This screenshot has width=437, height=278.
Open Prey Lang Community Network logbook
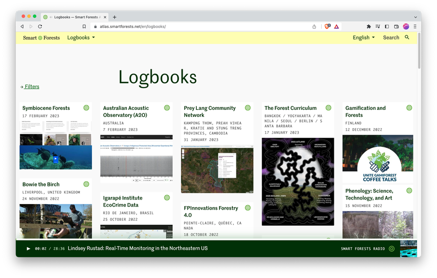tap(209, 111)
